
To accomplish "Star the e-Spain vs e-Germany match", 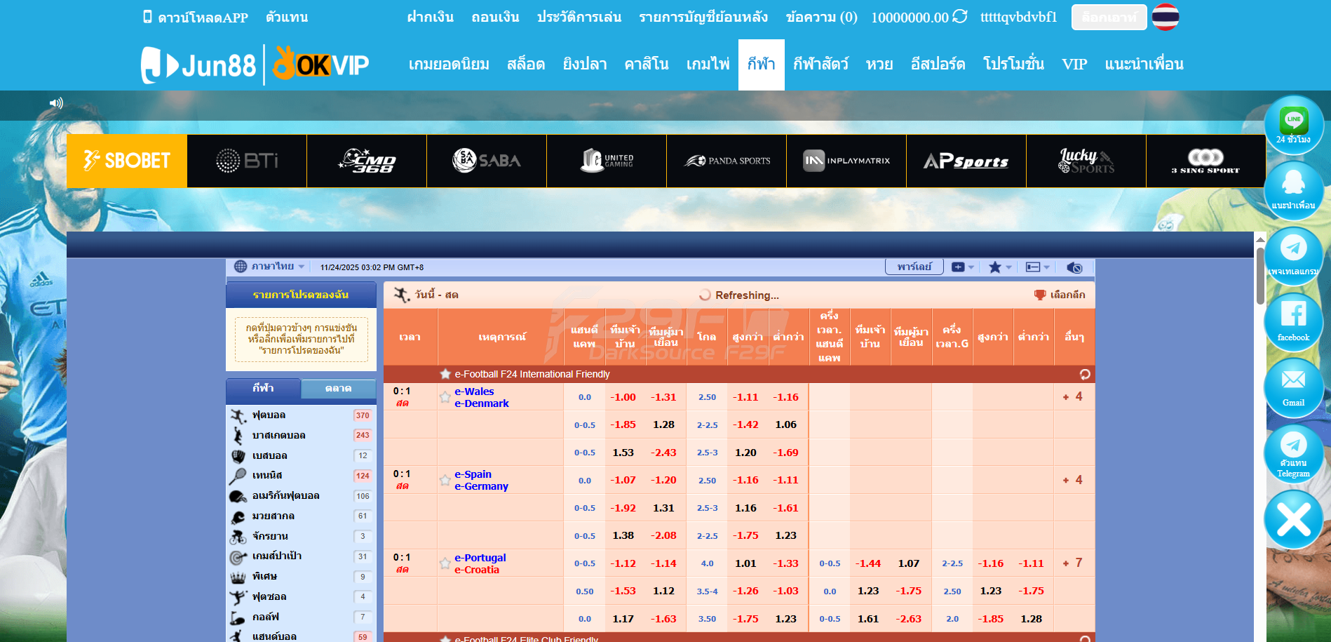I will tap(445, 481).
